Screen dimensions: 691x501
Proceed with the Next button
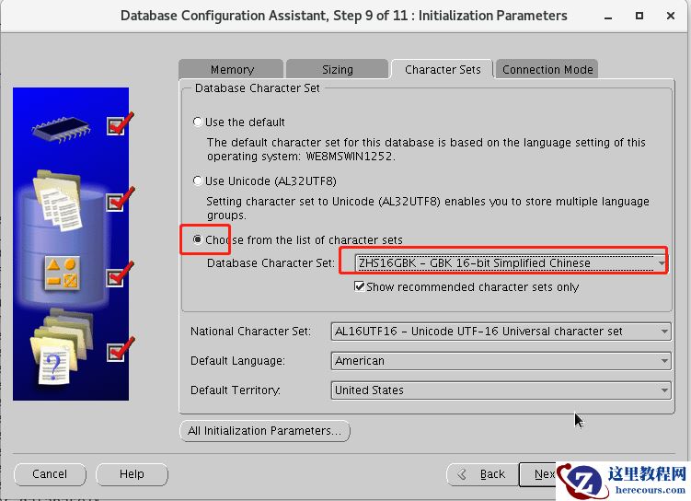coord(538,474)
